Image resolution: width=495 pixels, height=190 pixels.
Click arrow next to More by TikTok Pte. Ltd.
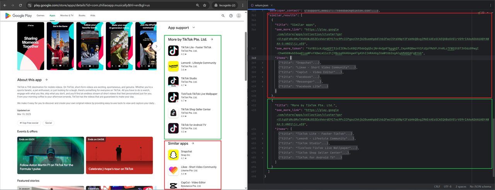[212, 39]
